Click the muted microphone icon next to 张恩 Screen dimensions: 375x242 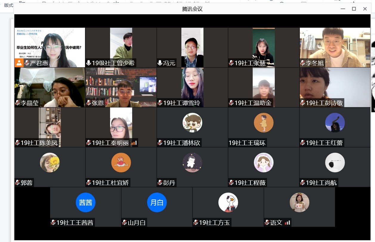point(89,103)
